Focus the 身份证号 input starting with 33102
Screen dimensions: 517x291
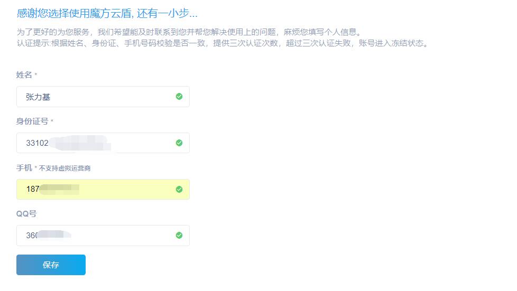pos(103,143)
